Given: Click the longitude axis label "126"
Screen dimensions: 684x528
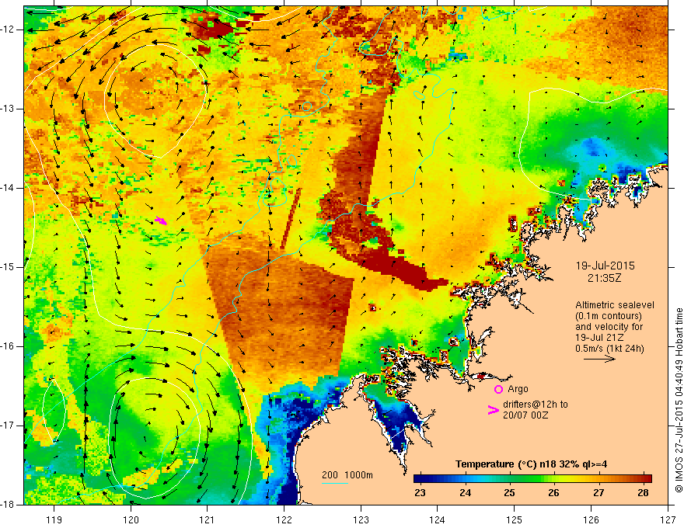Looking at the screenshot, I should point(591,519).
